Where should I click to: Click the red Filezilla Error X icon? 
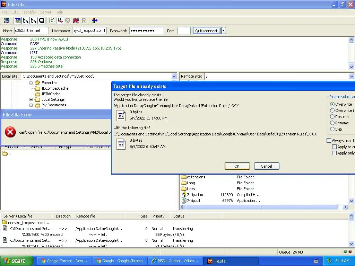coord(10,132)
